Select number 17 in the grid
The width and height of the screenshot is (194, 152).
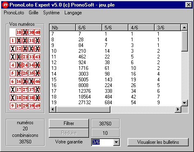click(x=19, y=89)
